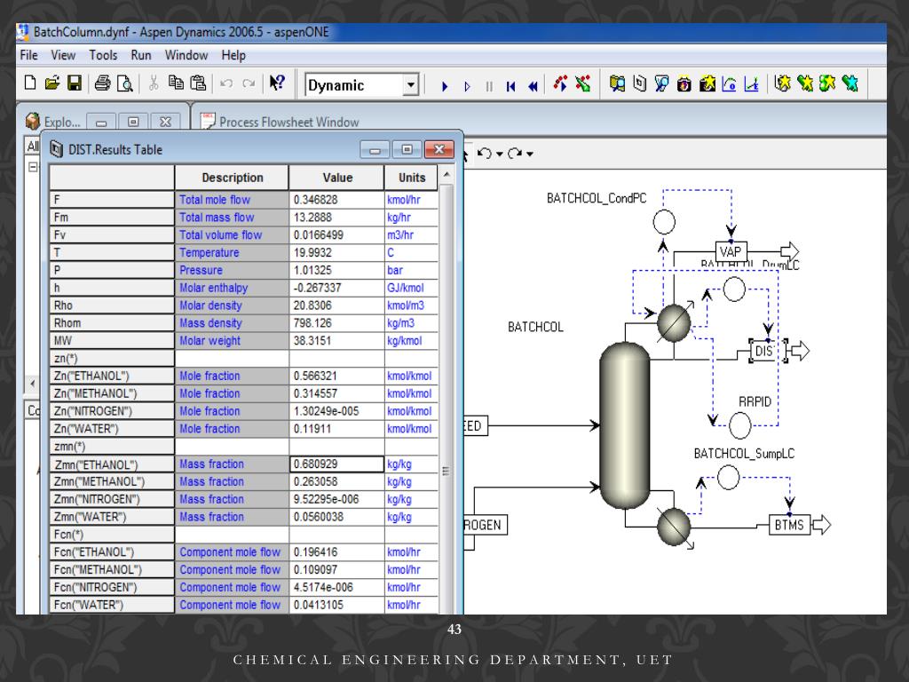Click the magnifier find toolbar icon

click(661, 84)
